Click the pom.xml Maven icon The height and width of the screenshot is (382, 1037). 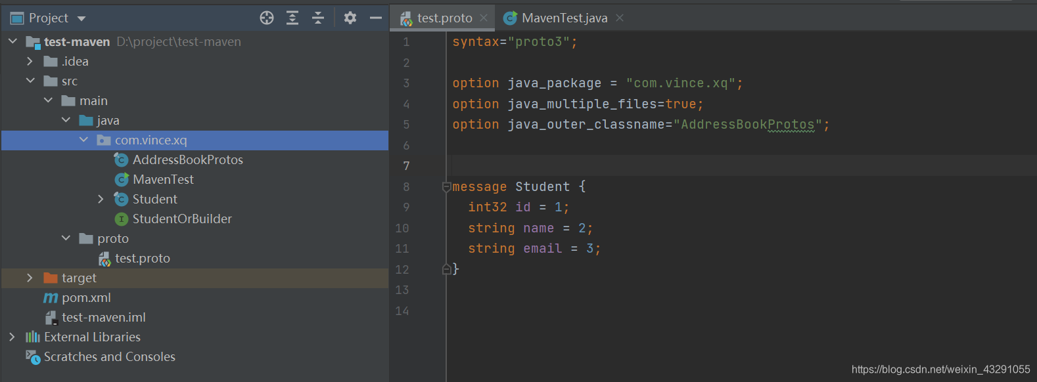[51, 297]
